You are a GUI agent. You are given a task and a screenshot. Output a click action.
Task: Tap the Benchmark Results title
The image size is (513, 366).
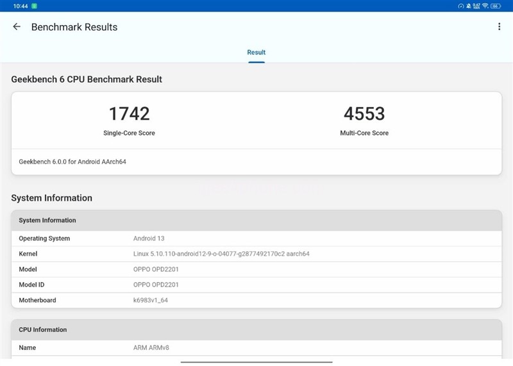tap(74, 27)
